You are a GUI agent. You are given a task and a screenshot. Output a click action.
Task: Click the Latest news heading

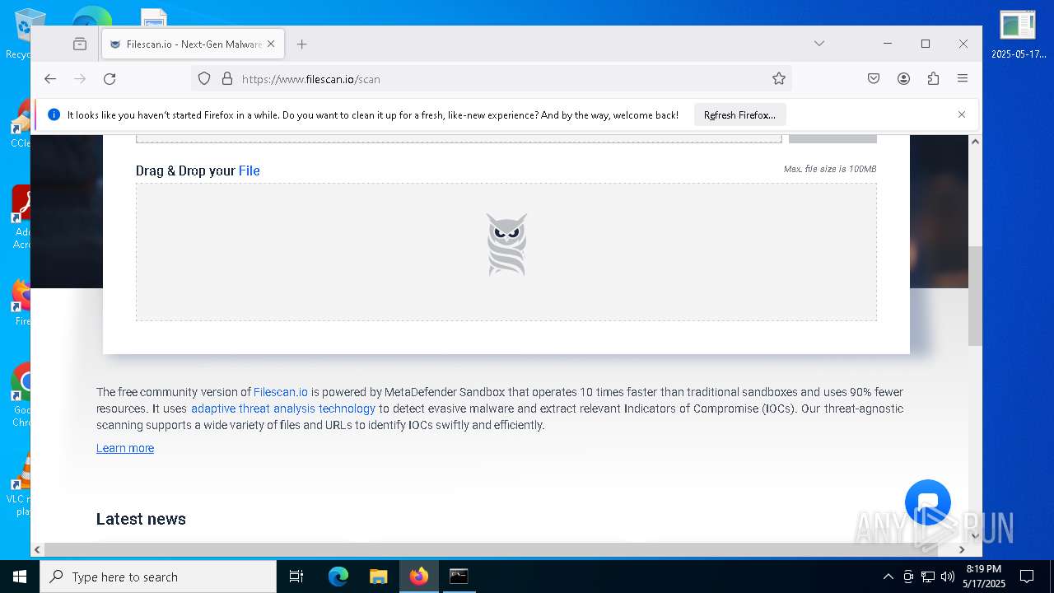141,519
